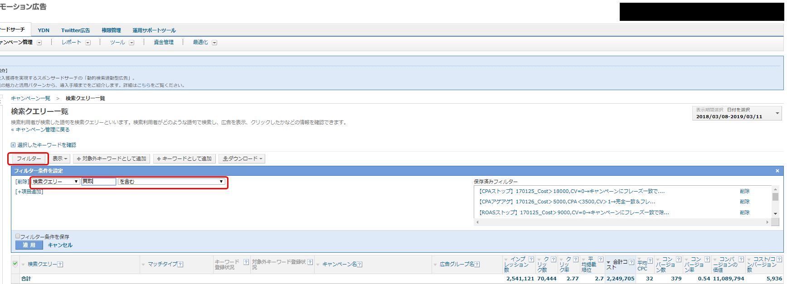Open the 資金管理 menu item

(x=164, y=42)
